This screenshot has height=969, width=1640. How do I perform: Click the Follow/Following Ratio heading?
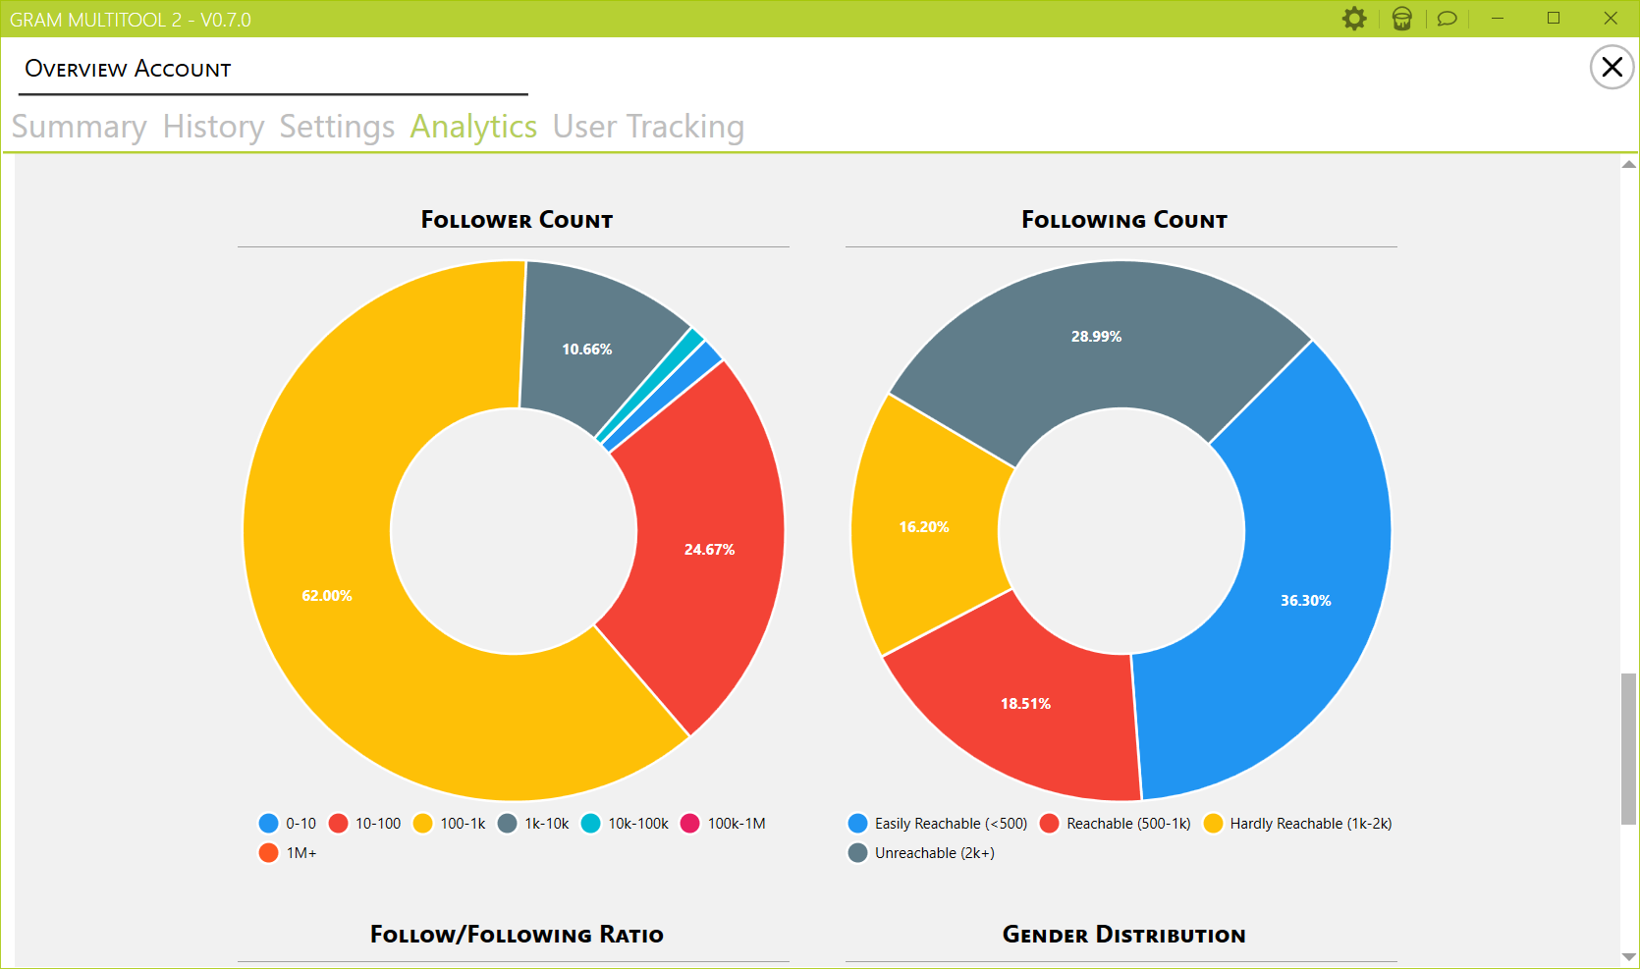pyautogui.click(x=517, y=935)
